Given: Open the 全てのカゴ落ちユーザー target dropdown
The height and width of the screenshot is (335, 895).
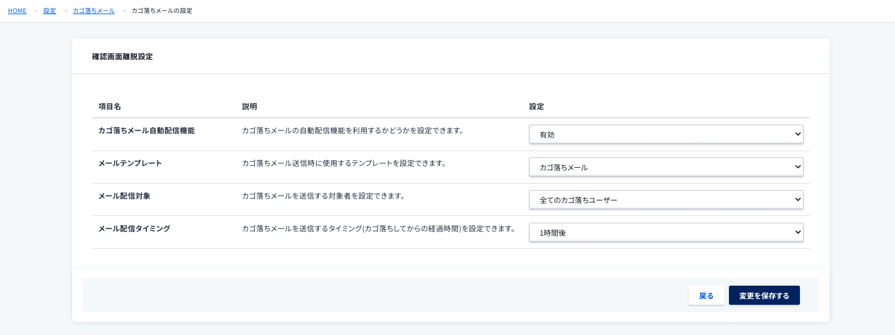Looking at the screenshot, I should click(x=666, y=199).
